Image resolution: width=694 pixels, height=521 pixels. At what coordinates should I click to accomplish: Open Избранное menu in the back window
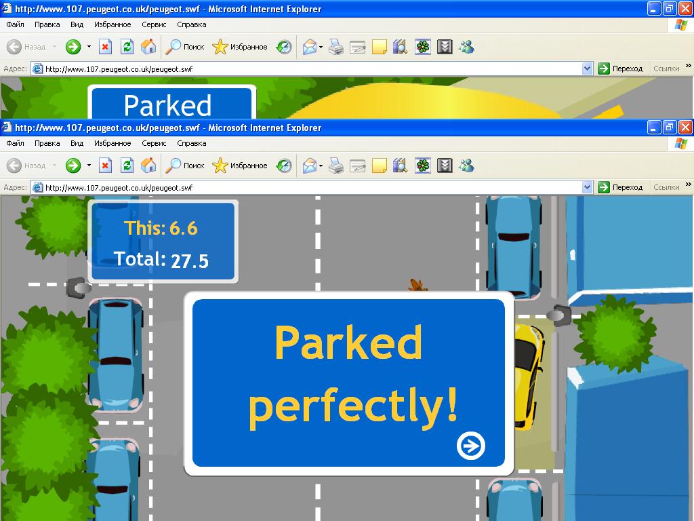click(x=113, y=24)
